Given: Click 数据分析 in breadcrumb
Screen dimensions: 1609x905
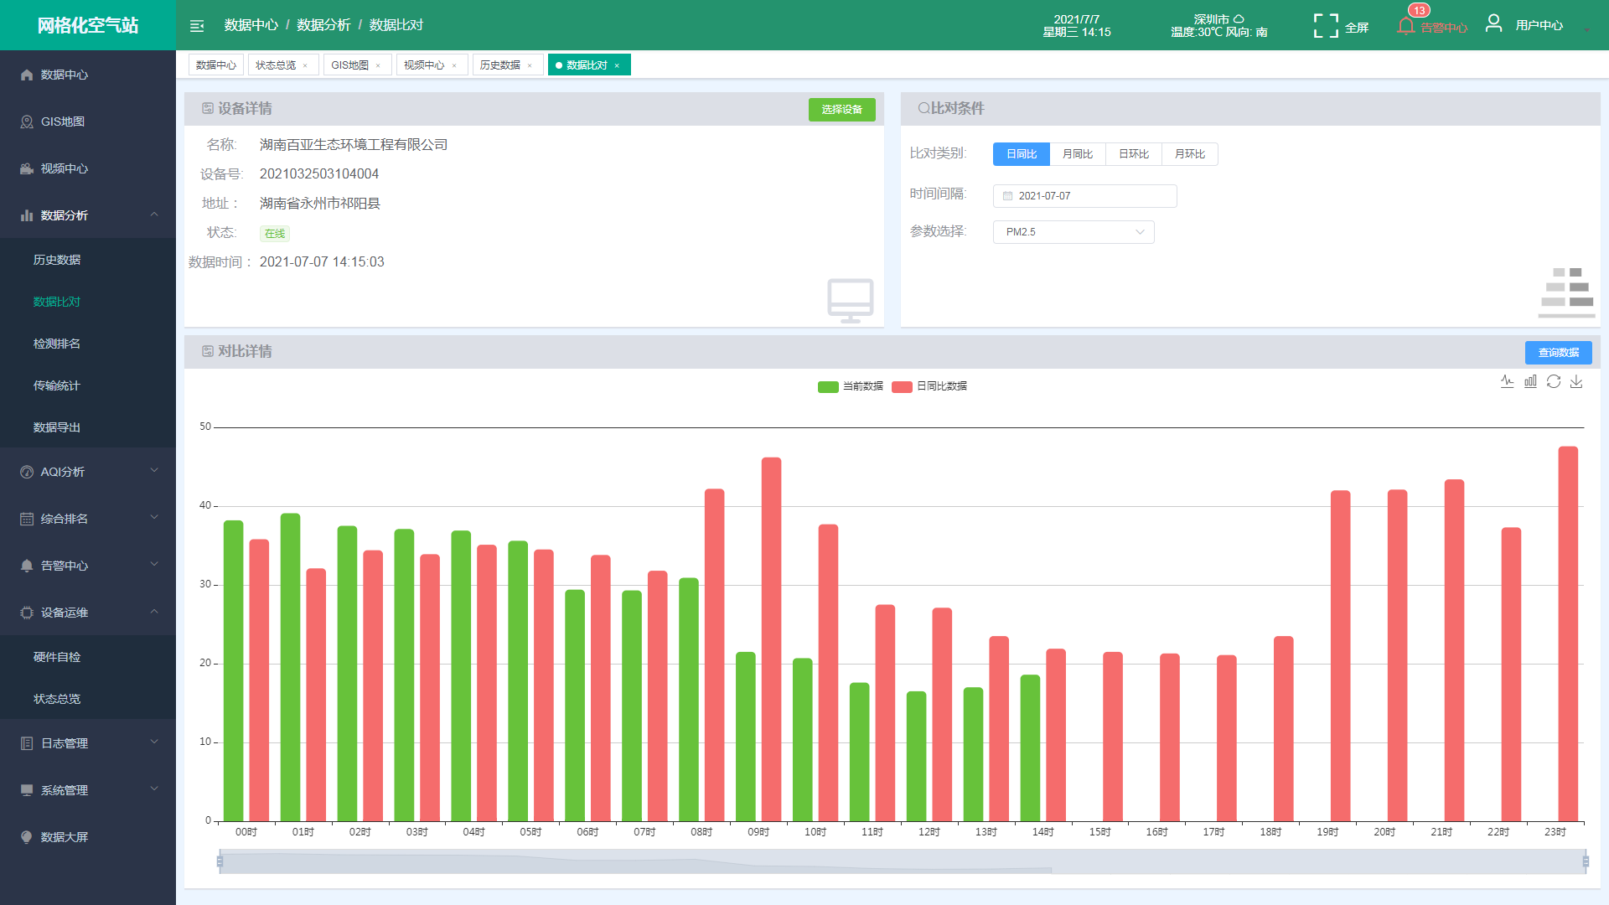Looking at the screenshot, I should [323, 25].
